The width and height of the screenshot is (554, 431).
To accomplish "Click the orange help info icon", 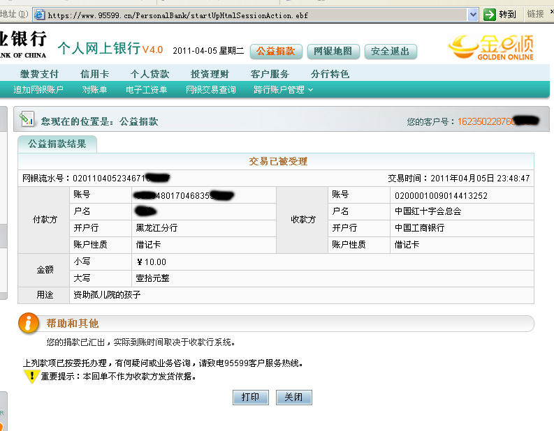I will point(28,323).
